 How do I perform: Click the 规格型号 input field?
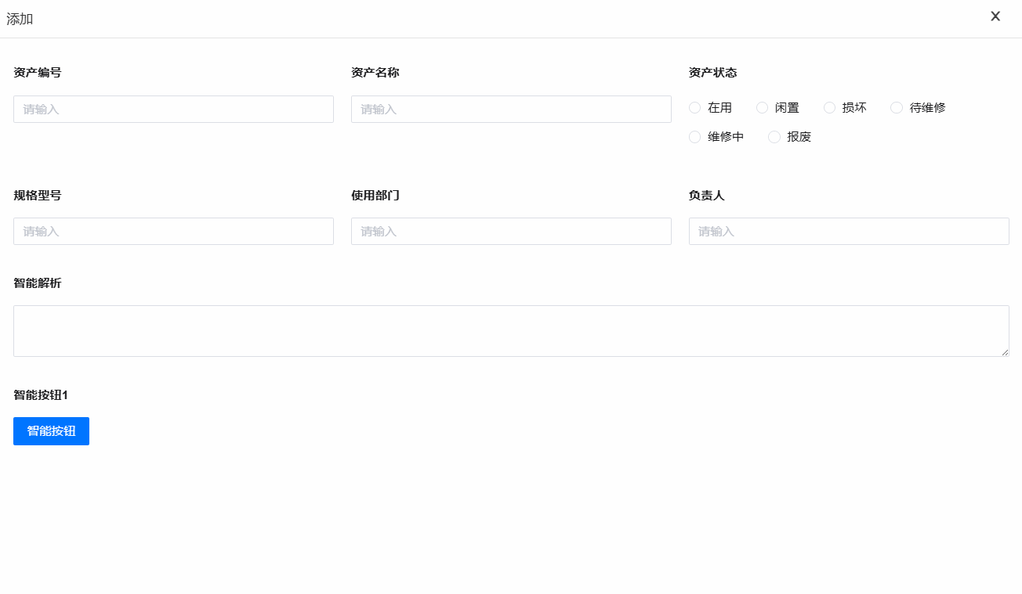click(172, 231)
